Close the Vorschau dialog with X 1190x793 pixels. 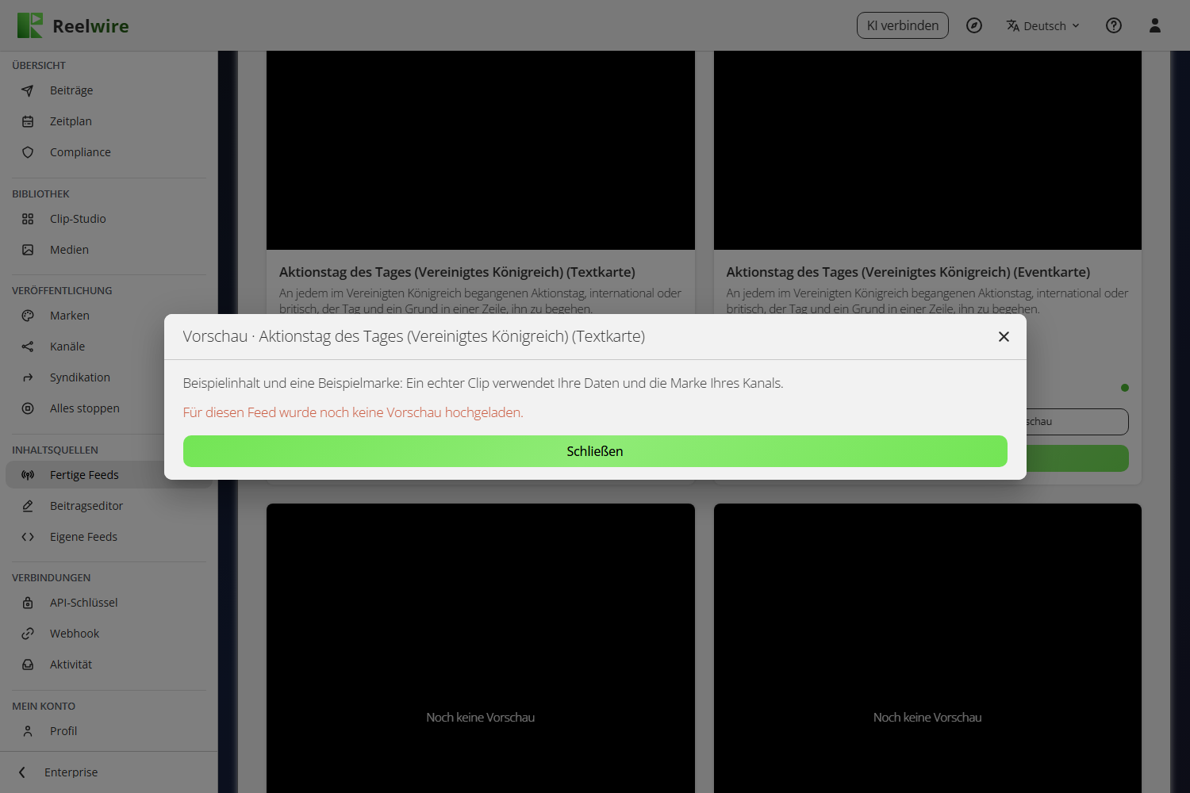[x=1004, y=337]
